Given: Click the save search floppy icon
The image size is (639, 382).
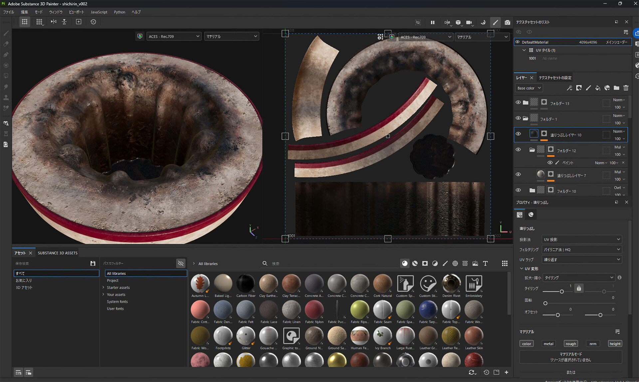Looking at the screenshot, I should [x=93, y=263].
